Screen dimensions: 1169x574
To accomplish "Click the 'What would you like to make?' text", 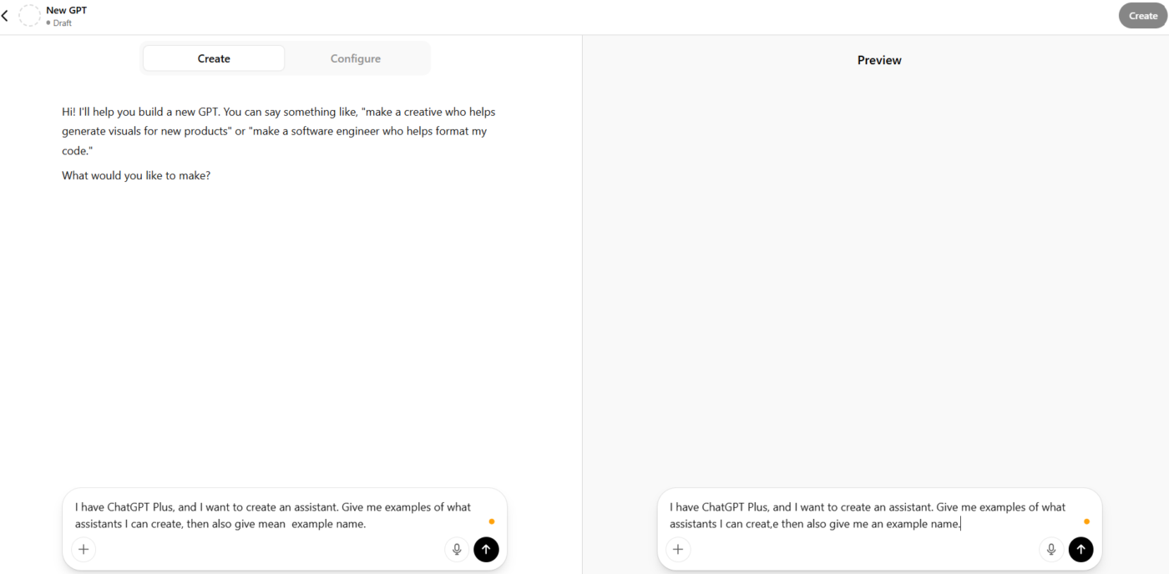I will coord(136,176).
